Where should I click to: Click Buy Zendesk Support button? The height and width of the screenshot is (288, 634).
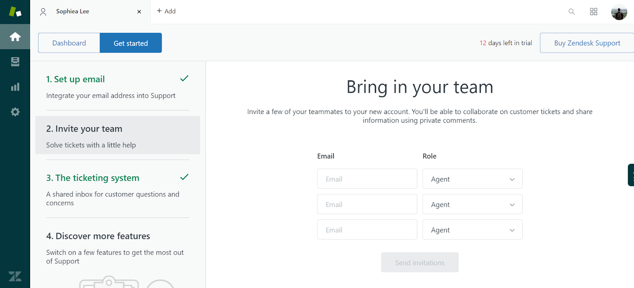(587, 43)
